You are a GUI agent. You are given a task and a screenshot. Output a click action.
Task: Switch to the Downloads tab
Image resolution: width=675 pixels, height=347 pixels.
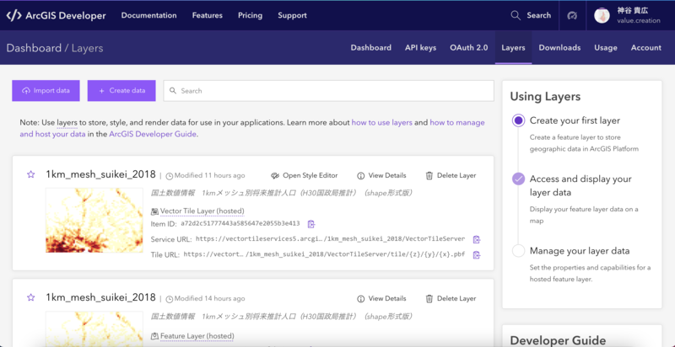pos(559,48)
